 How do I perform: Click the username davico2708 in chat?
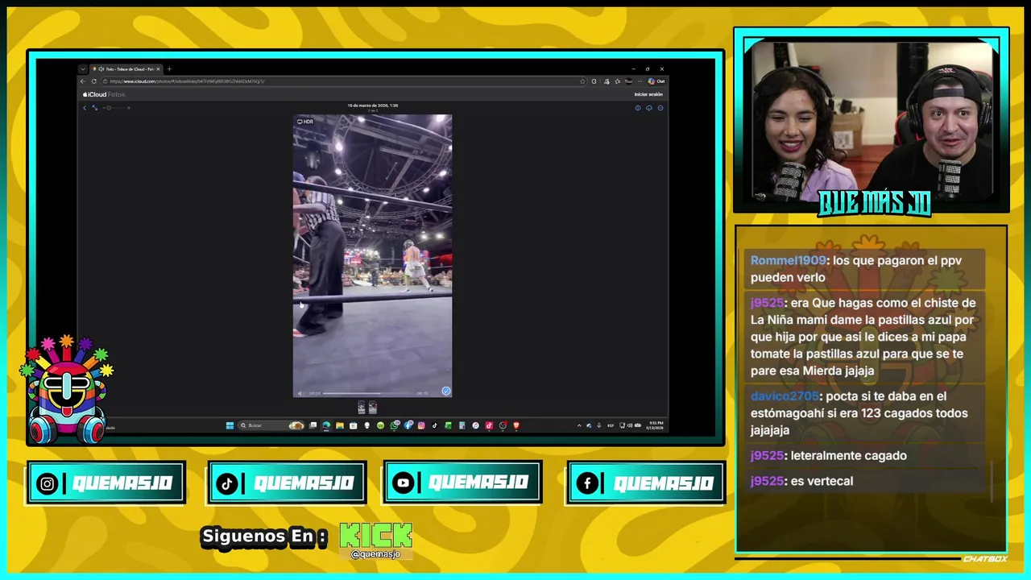coord(785,396)
